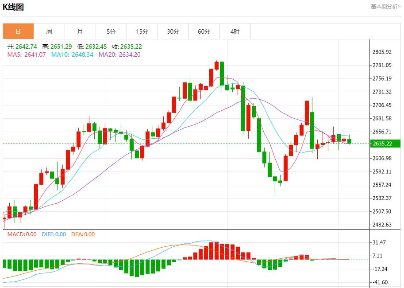Select the 30分 interval tab
404x288 pixels.
[173, 31]
